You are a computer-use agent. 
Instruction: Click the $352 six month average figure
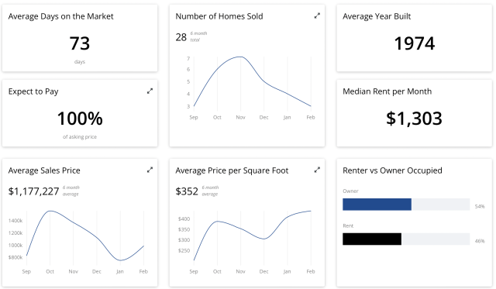(x=187, y=191)
